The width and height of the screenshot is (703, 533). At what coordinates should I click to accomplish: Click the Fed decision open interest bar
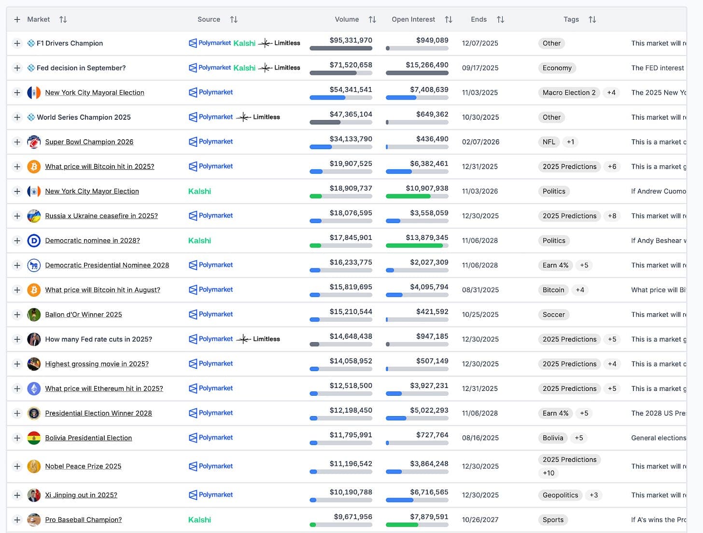(417, 73)
